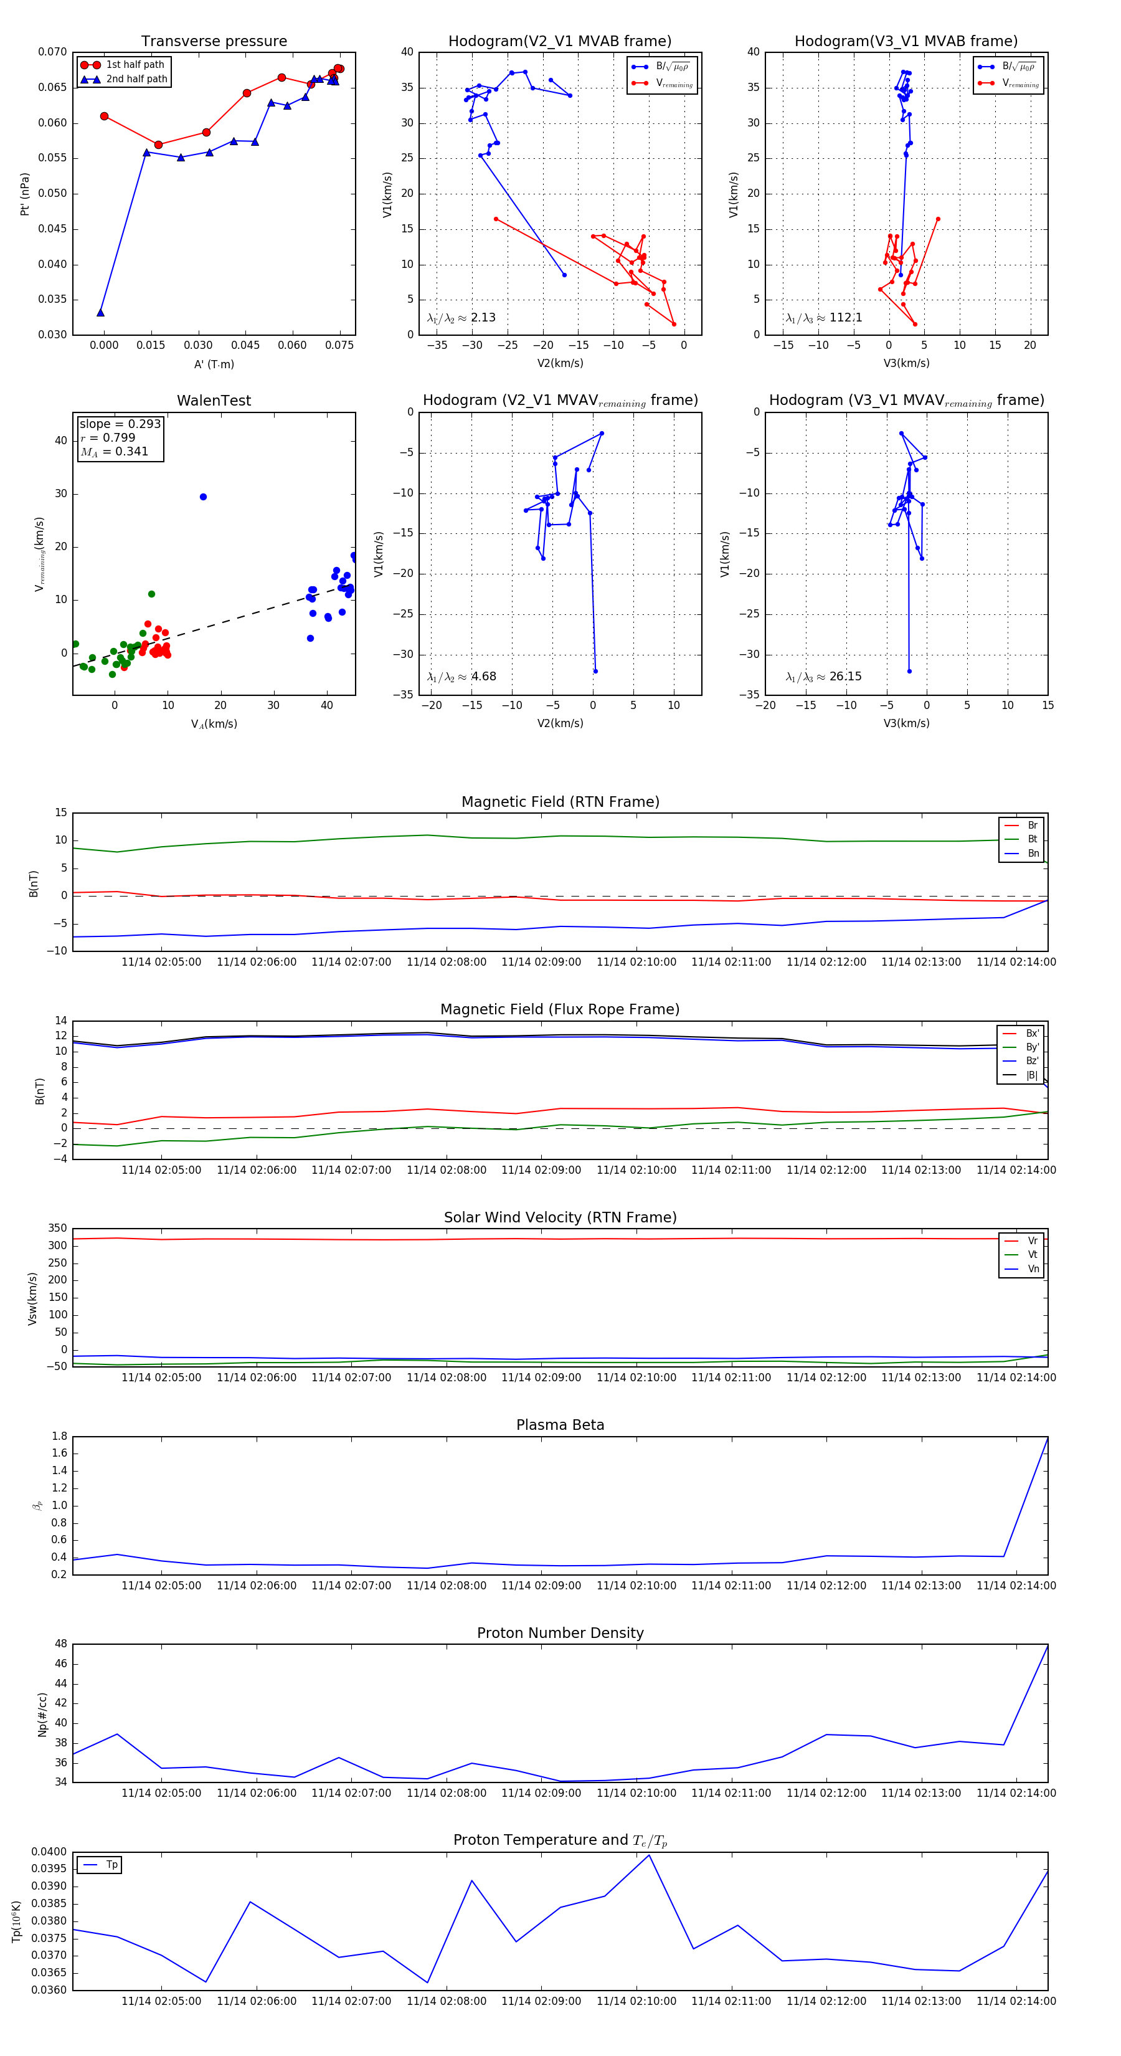Click the "Transverse pressure" plot title
The height and width of the screenshot is (2056, 1121).
click(x=214, y=42)
